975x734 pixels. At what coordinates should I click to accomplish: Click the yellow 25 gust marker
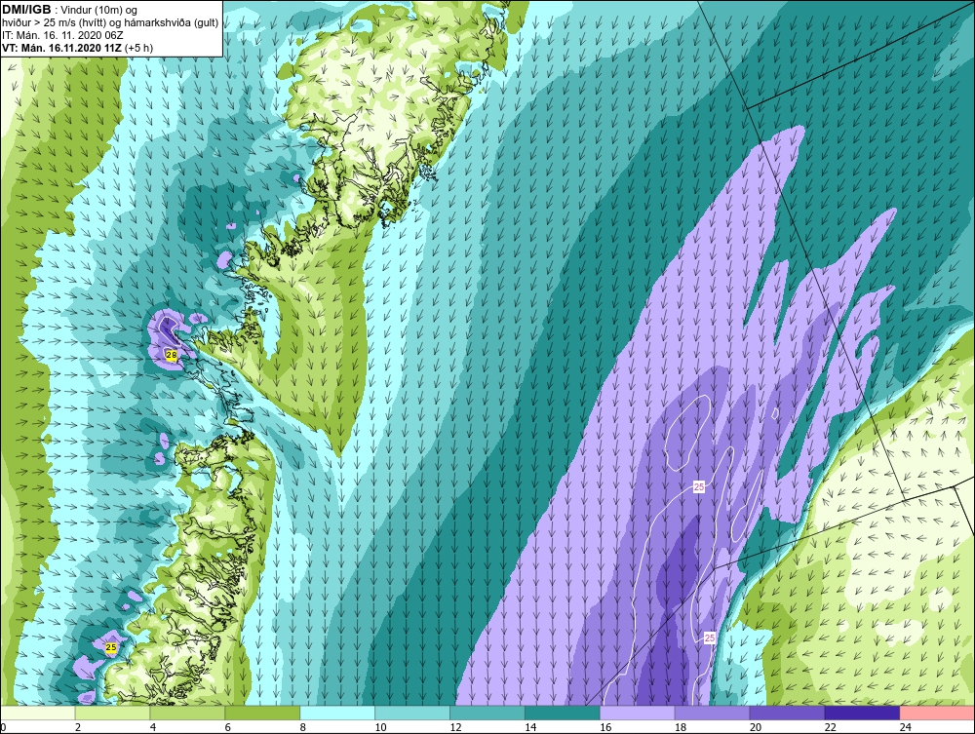click(x=111, y=647)
